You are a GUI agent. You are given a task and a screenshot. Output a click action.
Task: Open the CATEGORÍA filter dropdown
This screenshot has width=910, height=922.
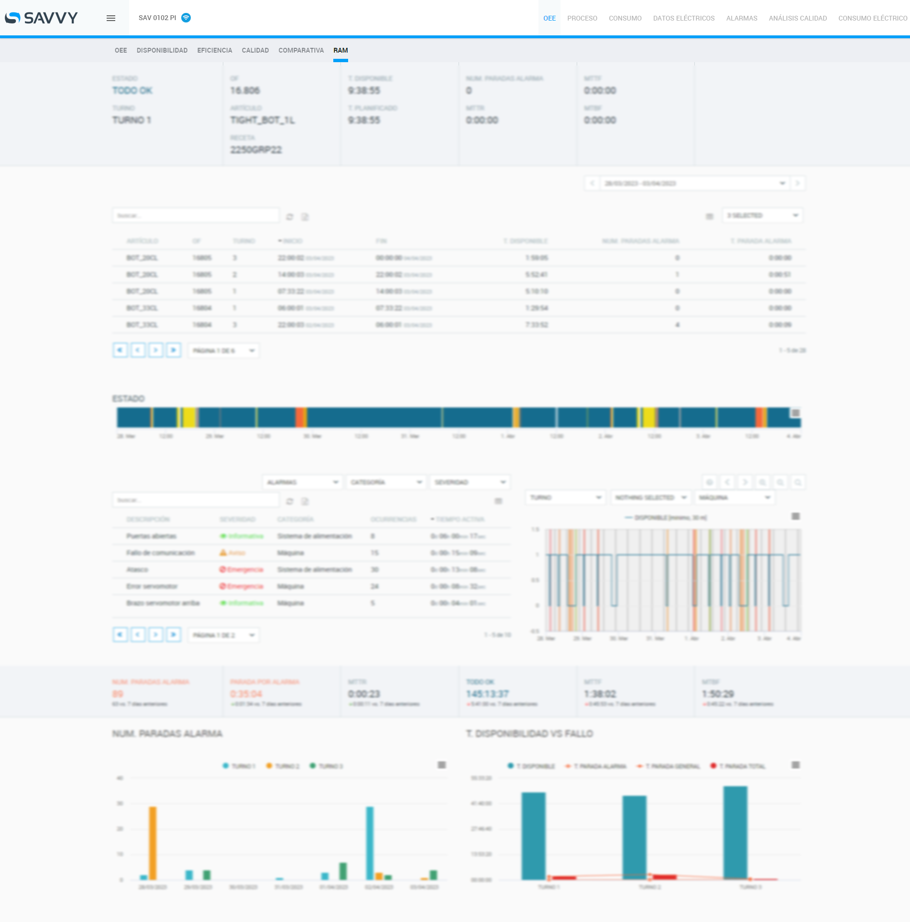[386, 482]
